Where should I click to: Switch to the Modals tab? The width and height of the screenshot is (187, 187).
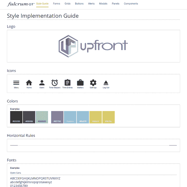point(103,4)
